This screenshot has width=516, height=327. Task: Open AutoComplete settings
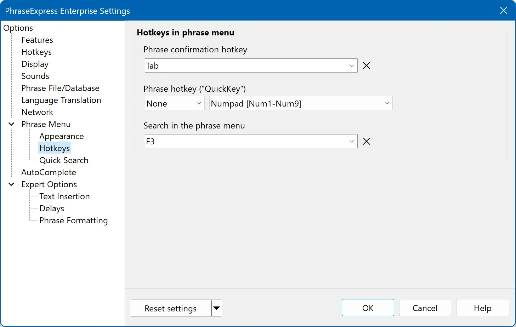[x=49, y=172]
